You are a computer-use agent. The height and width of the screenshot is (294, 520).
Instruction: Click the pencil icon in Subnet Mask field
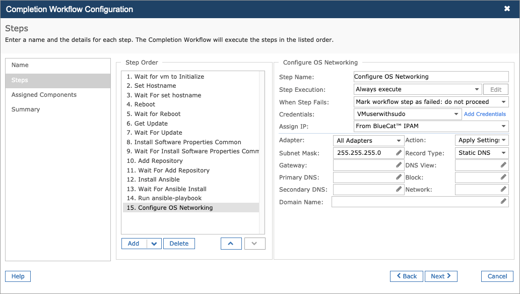[399, 153]
